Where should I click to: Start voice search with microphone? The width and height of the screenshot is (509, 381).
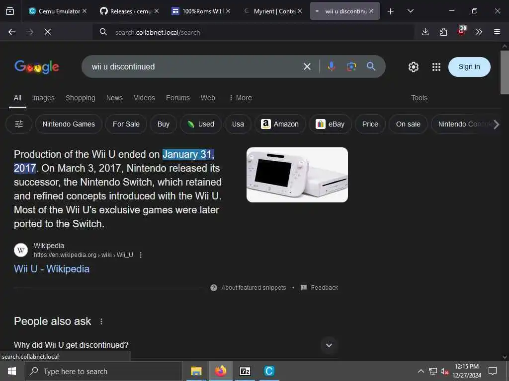pos(332,66)
